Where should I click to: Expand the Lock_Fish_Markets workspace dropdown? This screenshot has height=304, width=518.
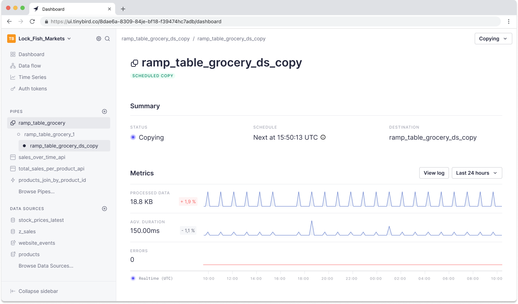69,39
